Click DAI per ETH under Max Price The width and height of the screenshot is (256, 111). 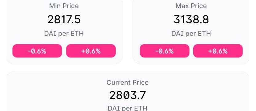[191, 34]
